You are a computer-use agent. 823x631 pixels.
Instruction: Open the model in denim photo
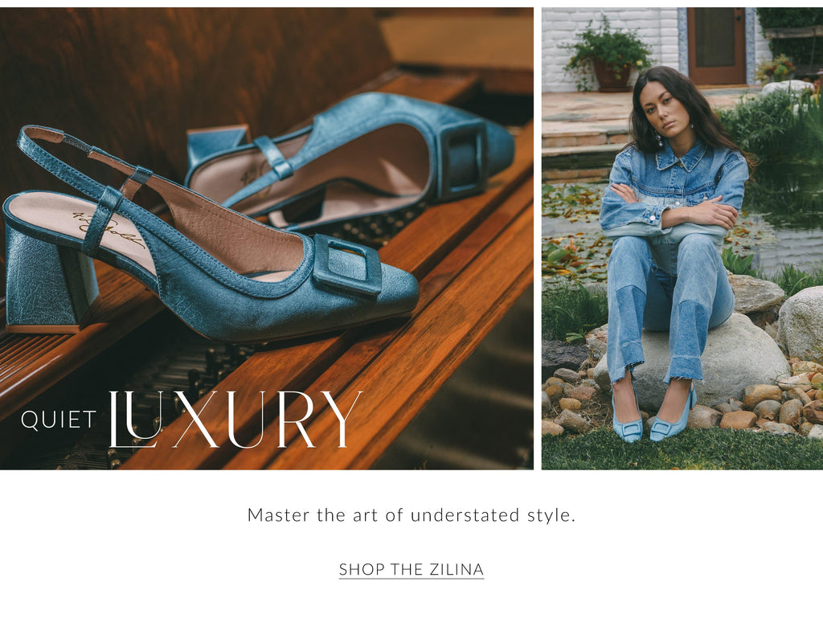682,238
